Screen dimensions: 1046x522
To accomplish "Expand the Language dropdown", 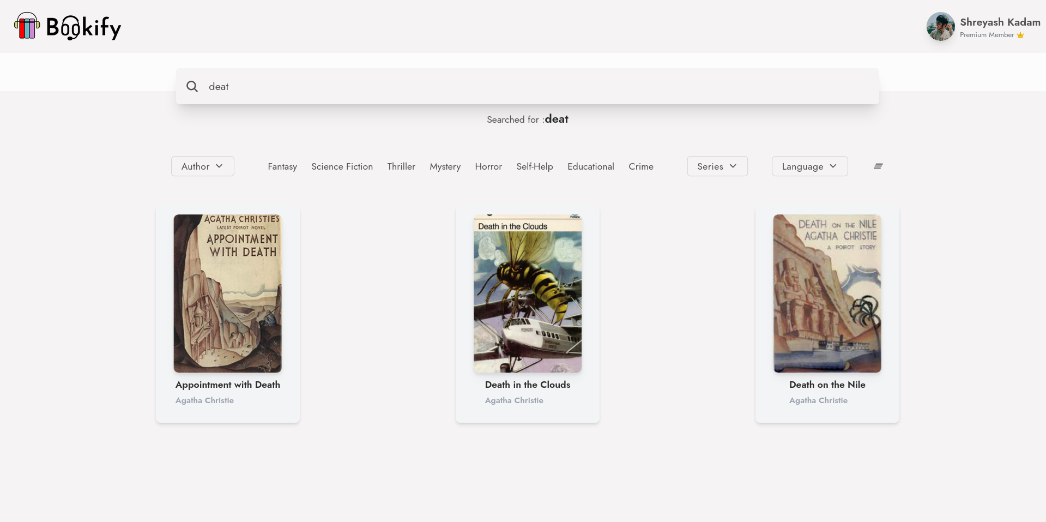I will 810,166.
